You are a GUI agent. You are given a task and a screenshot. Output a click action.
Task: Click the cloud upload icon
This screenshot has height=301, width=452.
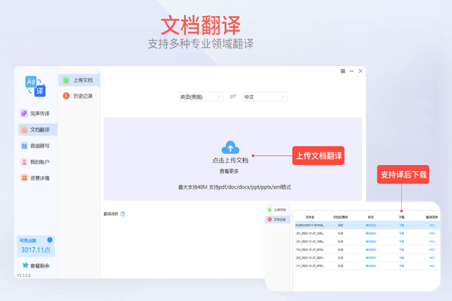coord(229,147)
